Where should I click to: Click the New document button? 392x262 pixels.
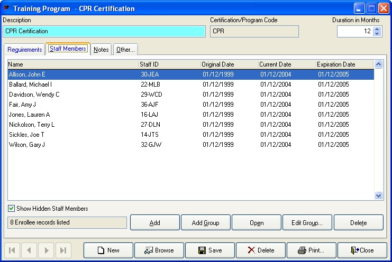[x=108, y=250]
